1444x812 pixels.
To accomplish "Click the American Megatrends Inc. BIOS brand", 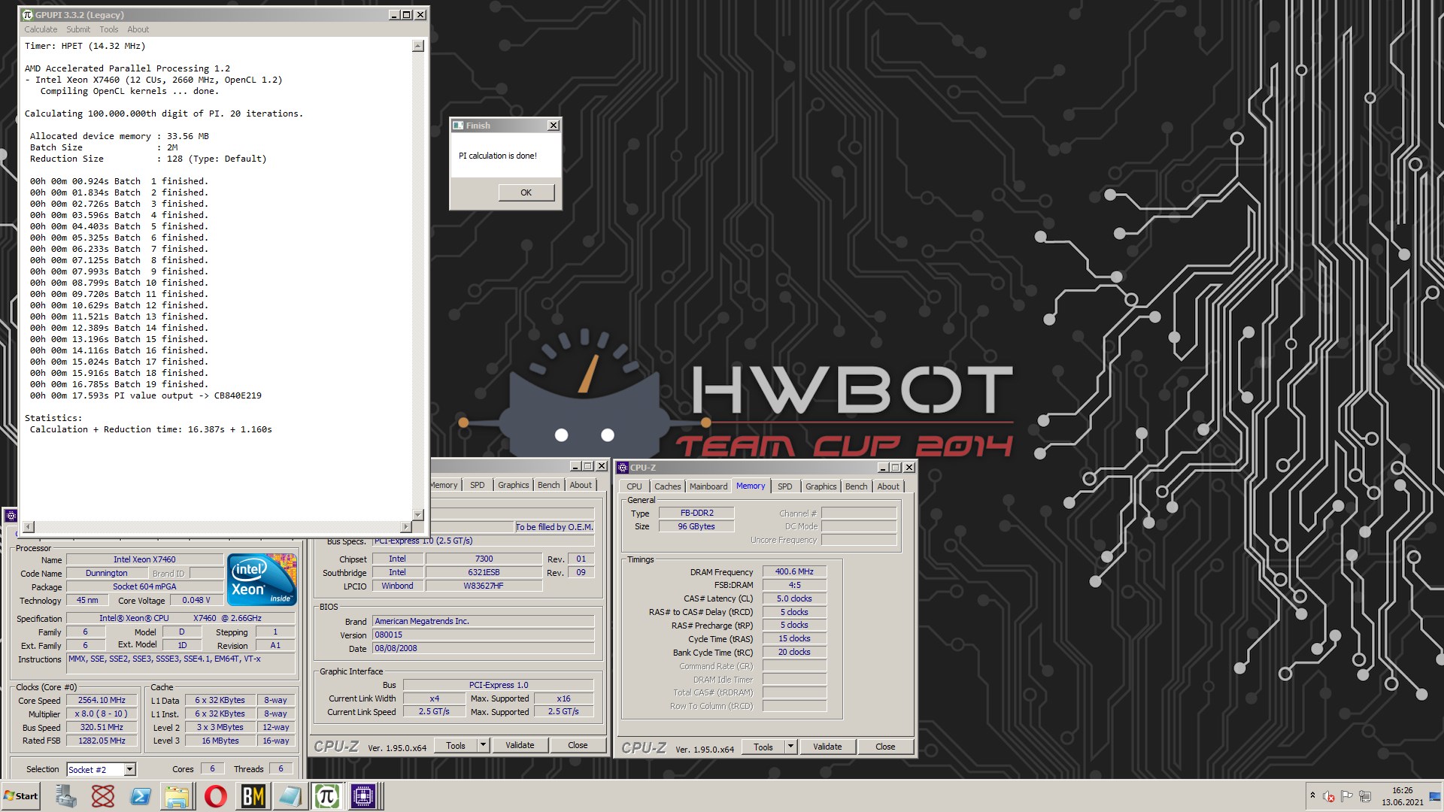I will (x=484, y=621).
